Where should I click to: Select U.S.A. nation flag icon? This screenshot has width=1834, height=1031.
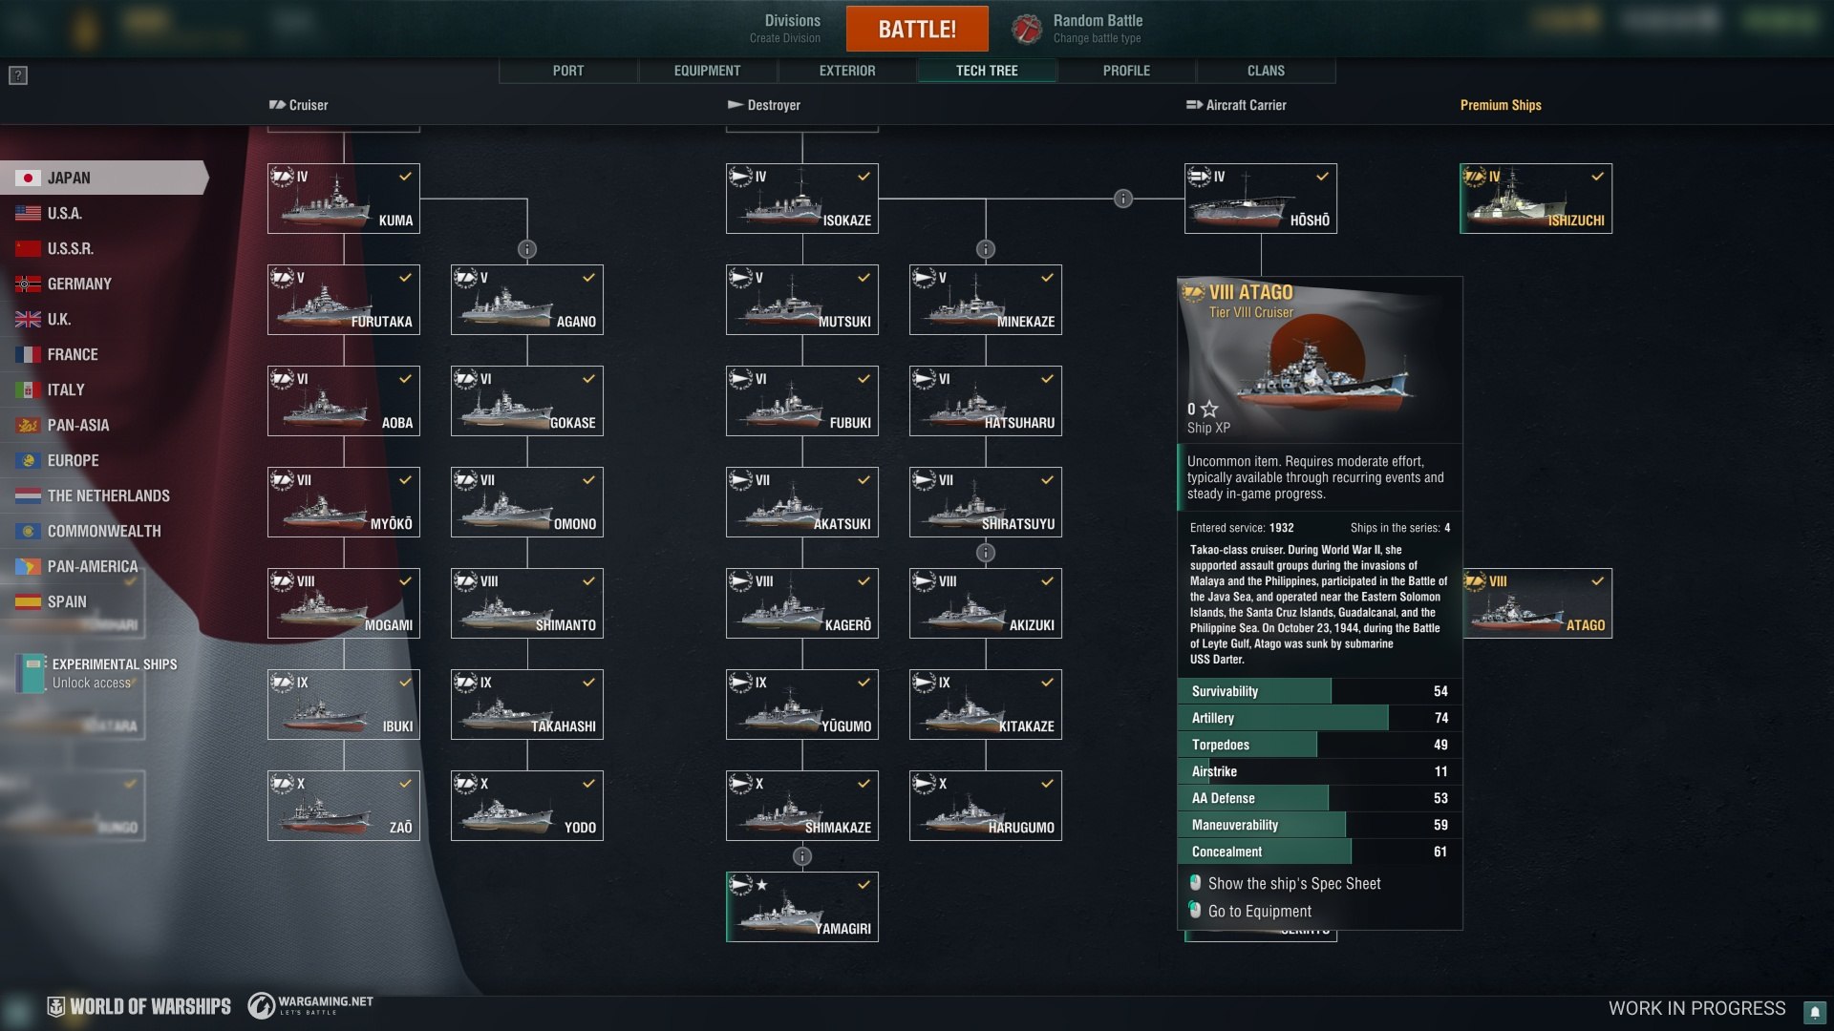pyautogui.click(x=28, y=213)
